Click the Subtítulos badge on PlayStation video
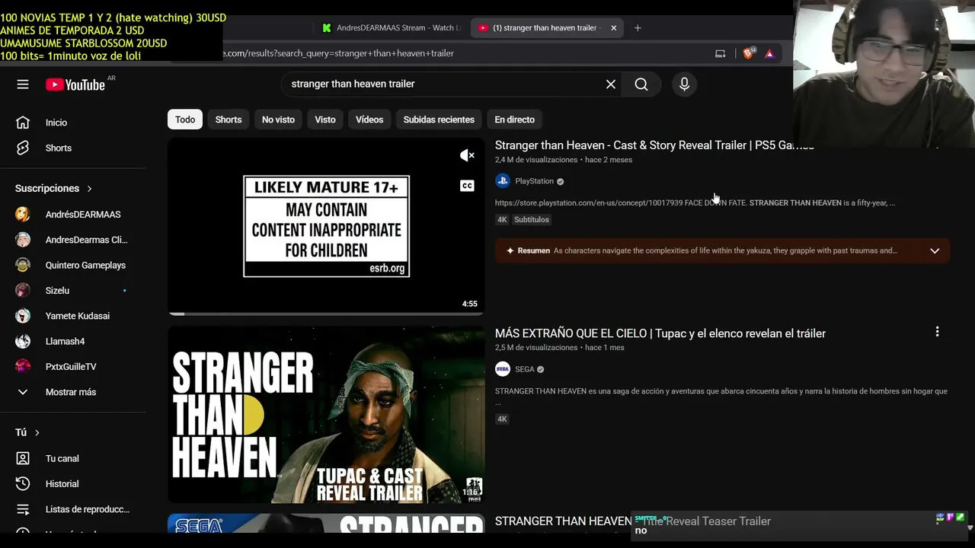975x548 pixels. coord(532,220)
